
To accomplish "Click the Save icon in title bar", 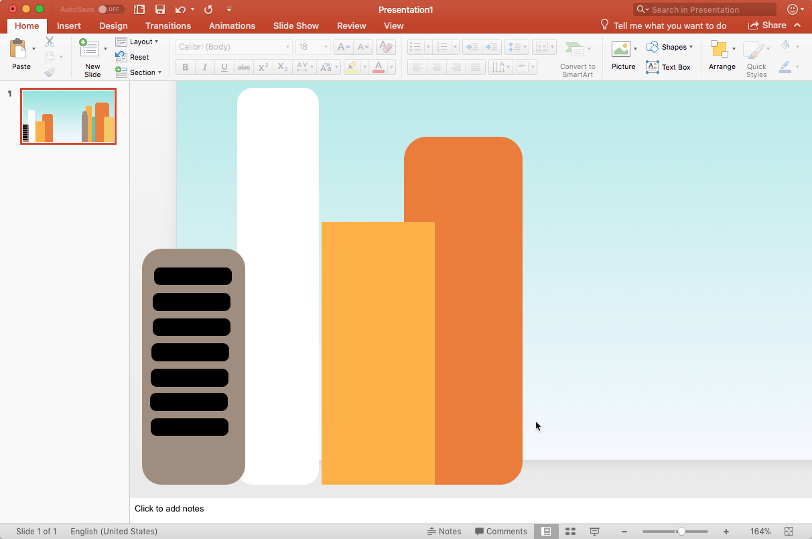I will pyautogui.click(x=159, y=9).
